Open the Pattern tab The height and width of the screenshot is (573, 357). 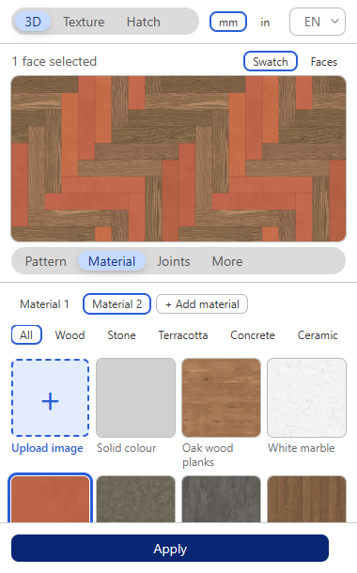tap(46, 261)
